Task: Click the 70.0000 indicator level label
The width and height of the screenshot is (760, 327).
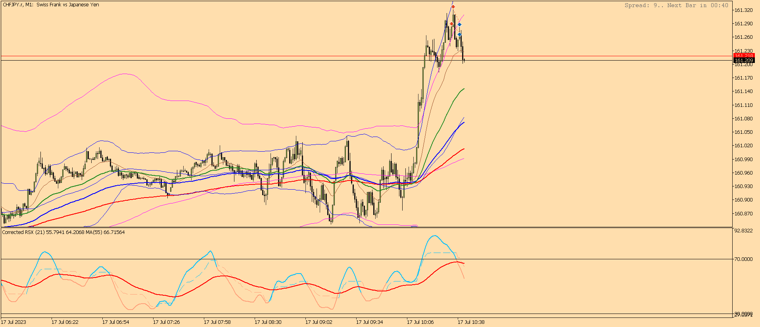Action: [x=743, y=259]
